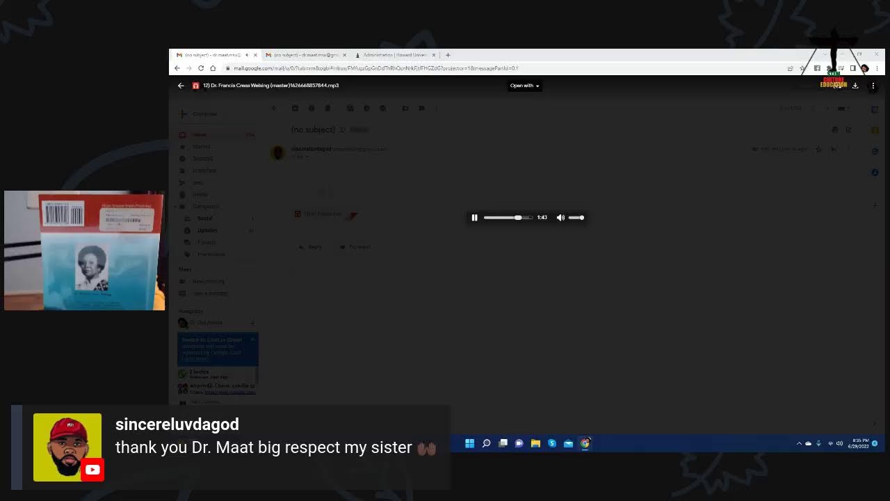Open a new Chrome tab
Image resolution: width=890 pixels, height=501 pixels.
tap(448, 55)
